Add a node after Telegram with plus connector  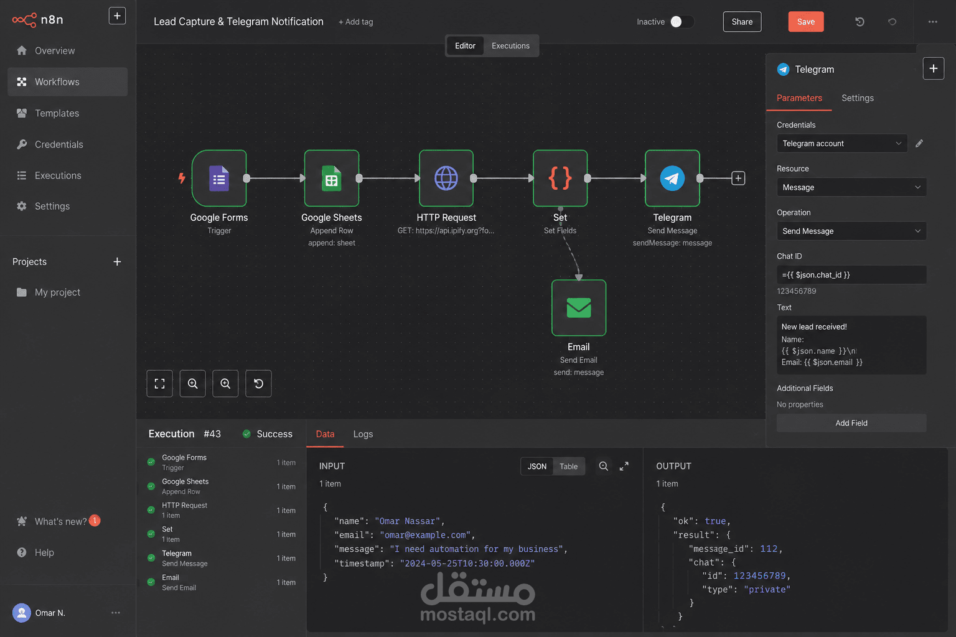pyautogui.click(x=738, y=179)
